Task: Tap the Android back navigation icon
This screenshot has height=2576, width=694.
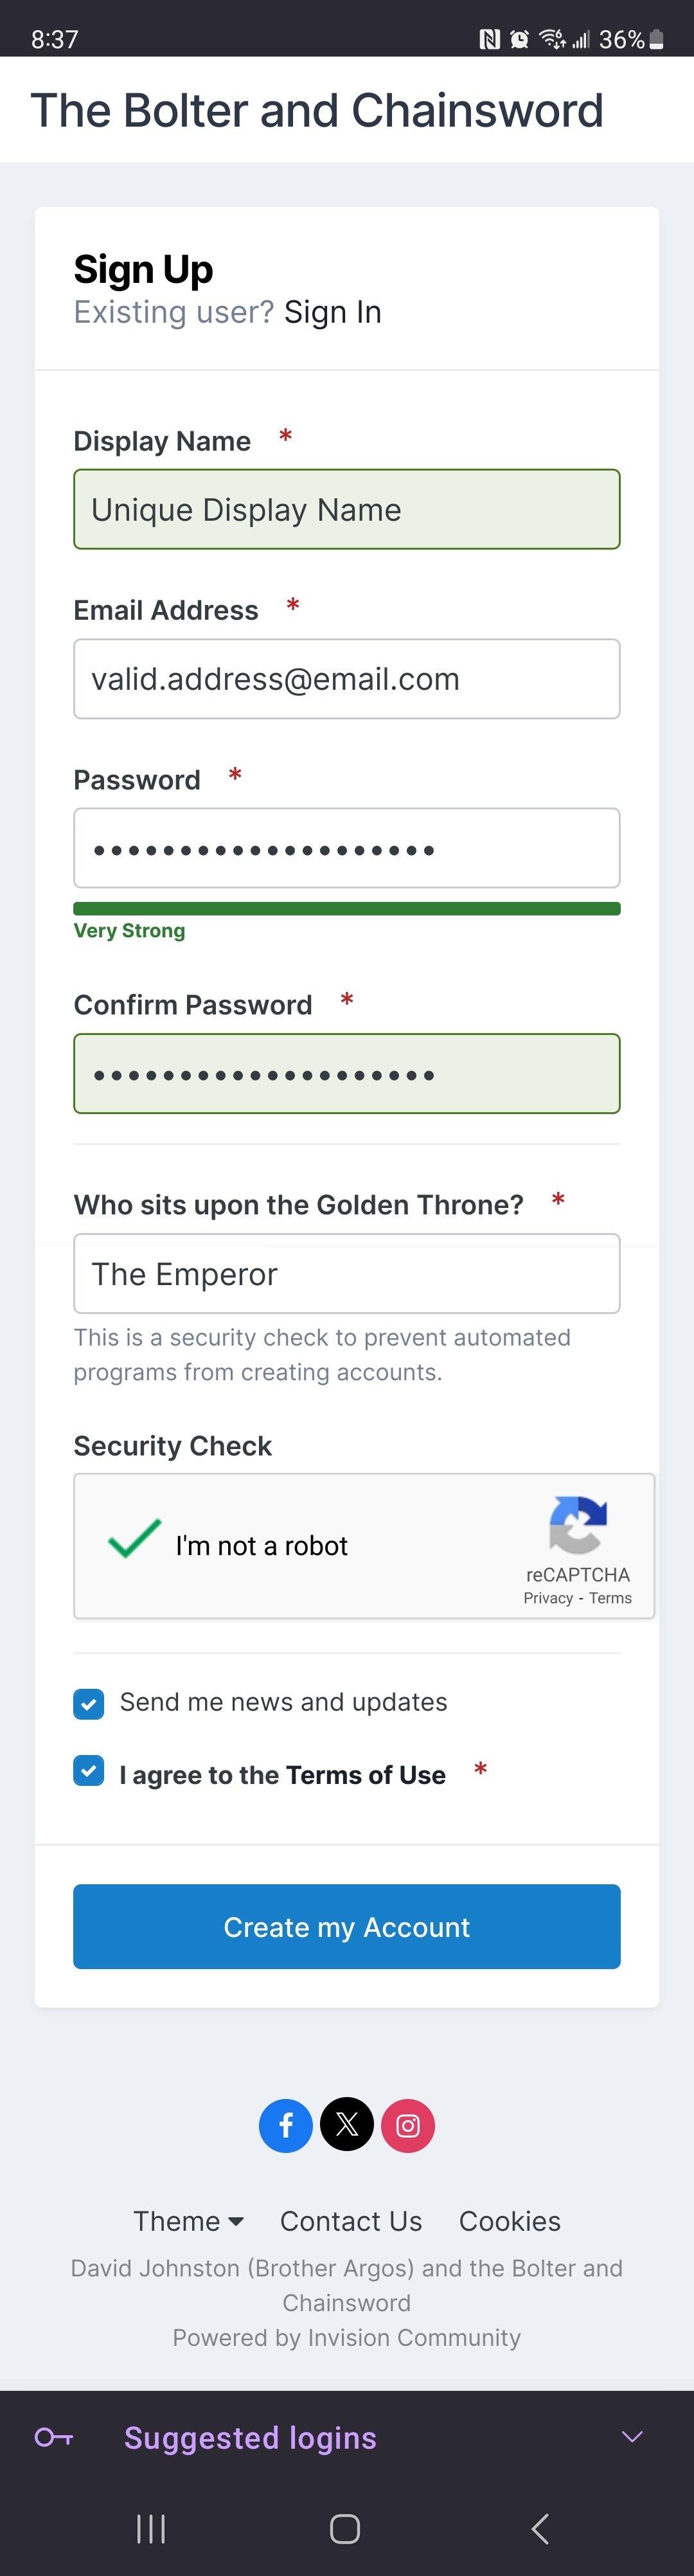Action: coord(540,2529)
